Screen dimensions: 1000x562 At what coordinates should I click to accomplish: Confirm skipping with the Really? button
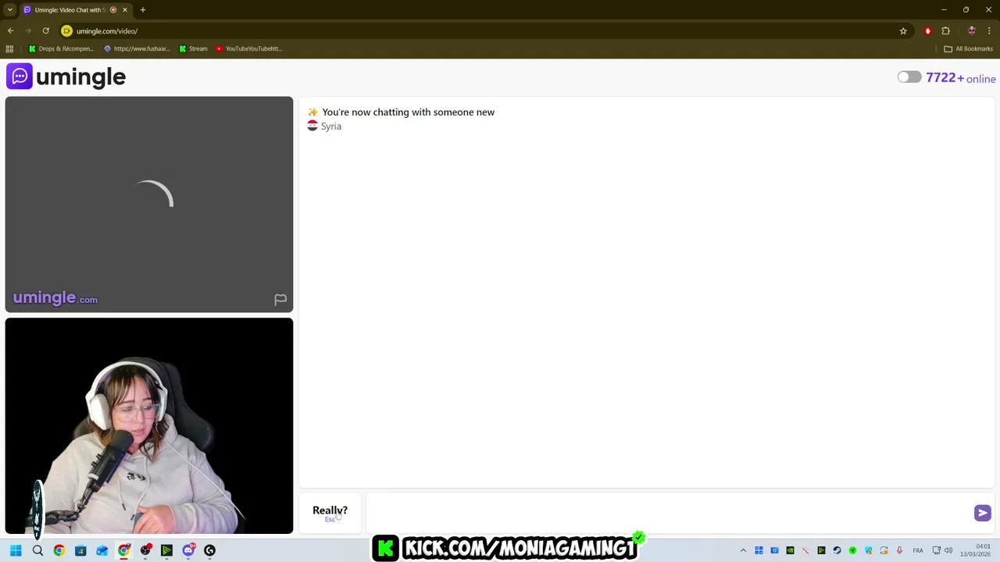330,513
